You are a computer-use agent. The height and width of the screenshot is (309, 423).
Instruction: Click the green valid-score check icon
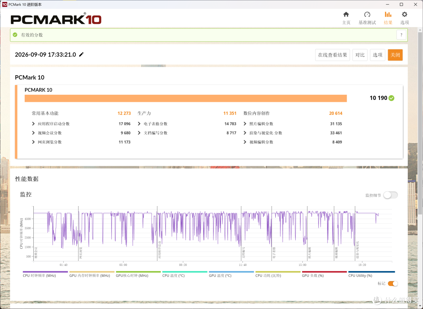point(15,35)
